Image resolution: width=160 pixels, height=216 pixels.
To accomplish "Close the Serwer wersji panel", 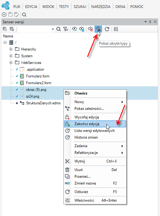I will [155, 22].
